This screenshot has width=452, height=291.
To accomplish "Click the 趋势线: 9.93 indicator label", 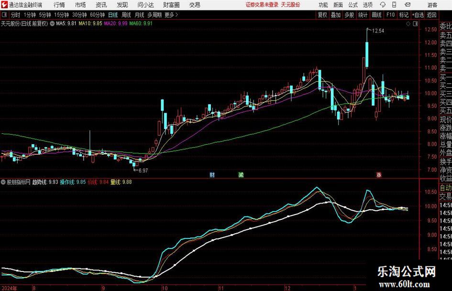I will click(x=45, y=182).
